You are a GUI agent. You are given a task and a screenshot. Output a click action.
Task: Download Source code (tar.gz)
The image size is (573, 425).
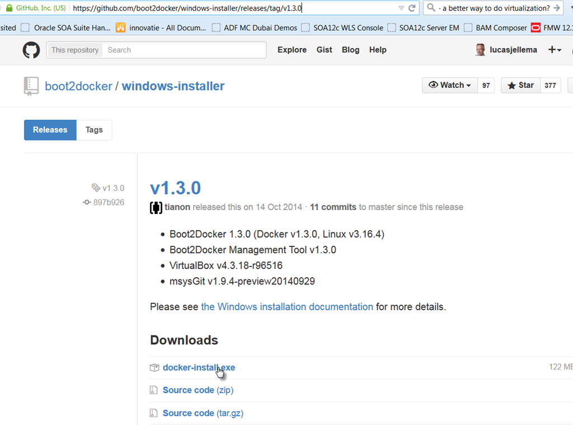[x=203, y=413]
